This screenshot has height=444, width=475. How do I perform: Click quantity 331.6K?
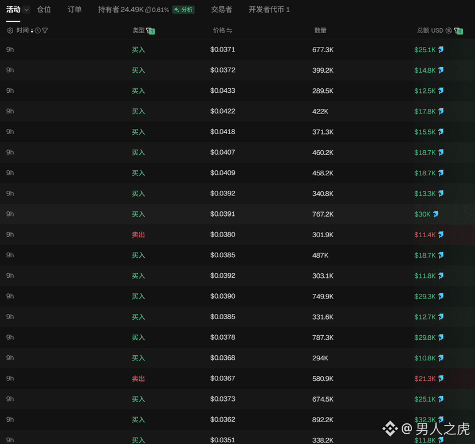click(x=323, y=317)
